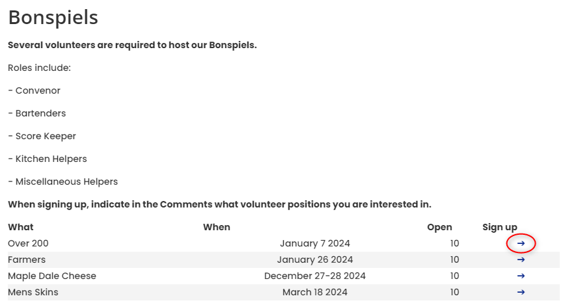Select the "Maple Dale Cheese" event name
Screen dimensions: 563x307
click(52, 276)
